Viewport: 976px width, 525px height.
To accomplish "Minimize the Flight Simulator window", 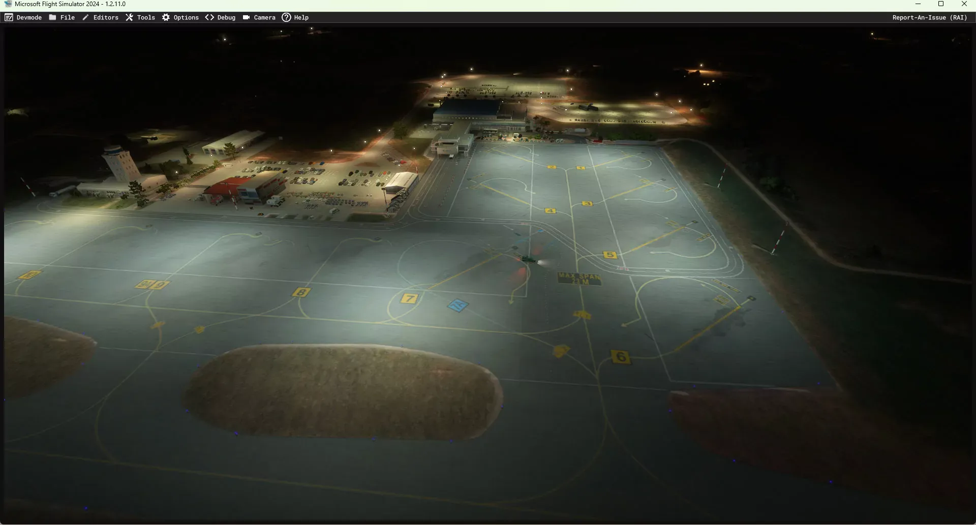I will click(918, 4).
